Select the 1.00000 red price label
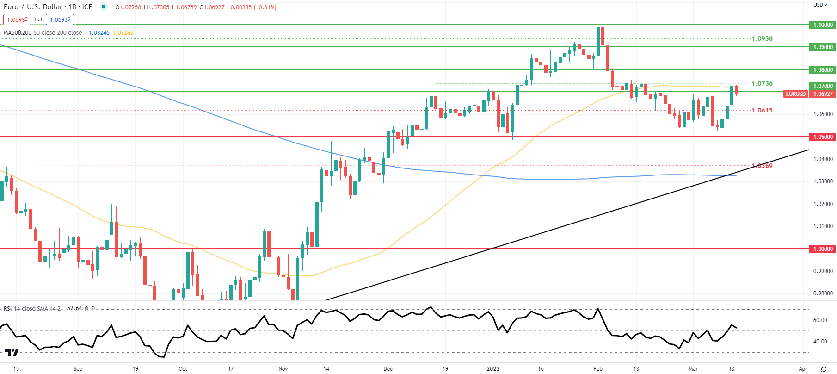 click(823, 249)
